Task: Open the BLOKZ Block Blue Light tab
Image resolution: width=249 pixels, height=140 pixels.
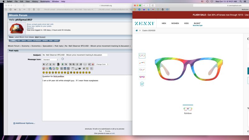Action: [198, 24]
